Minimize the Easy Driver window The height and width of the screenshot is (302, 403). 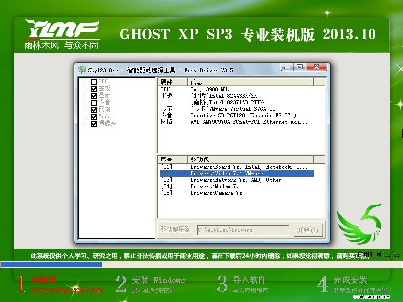pos(287,67)
